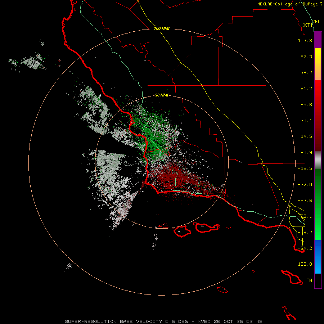Click the blue segment of velocity color bar
Image resolution: width=324 pixels, height=324 pixels.
318,257
